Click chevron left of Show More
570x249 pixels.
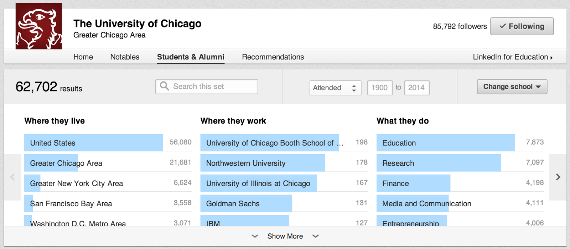coord(255,236)
